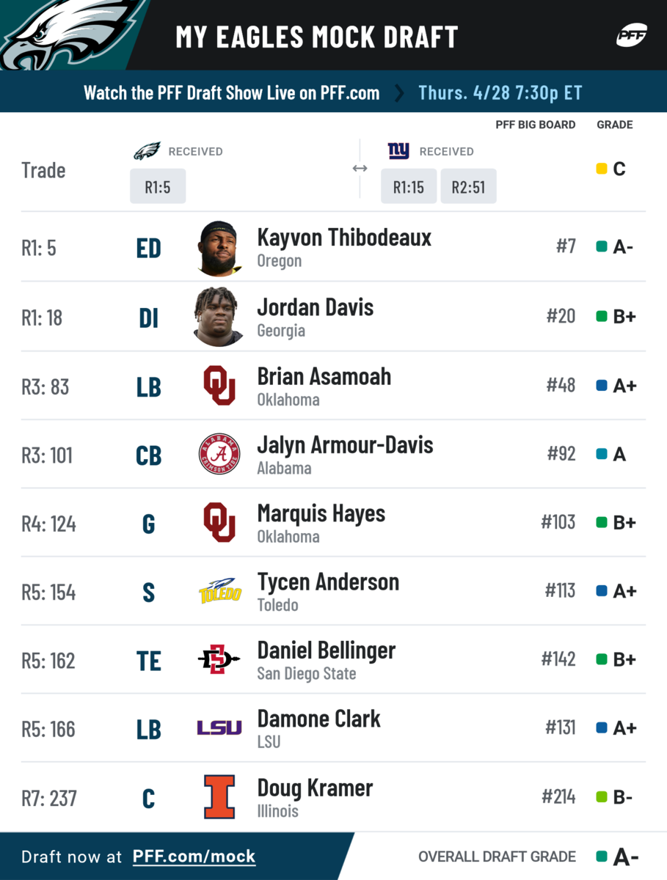The height and width of the screenshot is (880, 667).
Task: Click the PFF logo in the header
Action: (x=631, y=35)
